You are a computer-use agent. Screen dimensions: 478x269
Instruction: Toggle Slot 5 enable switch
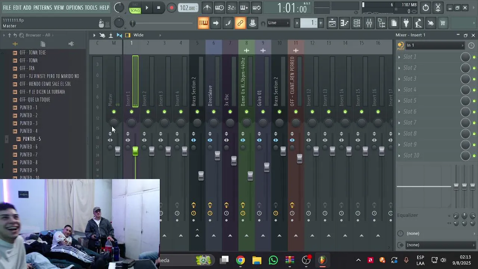pyautogui.click(x=474, y=101)
